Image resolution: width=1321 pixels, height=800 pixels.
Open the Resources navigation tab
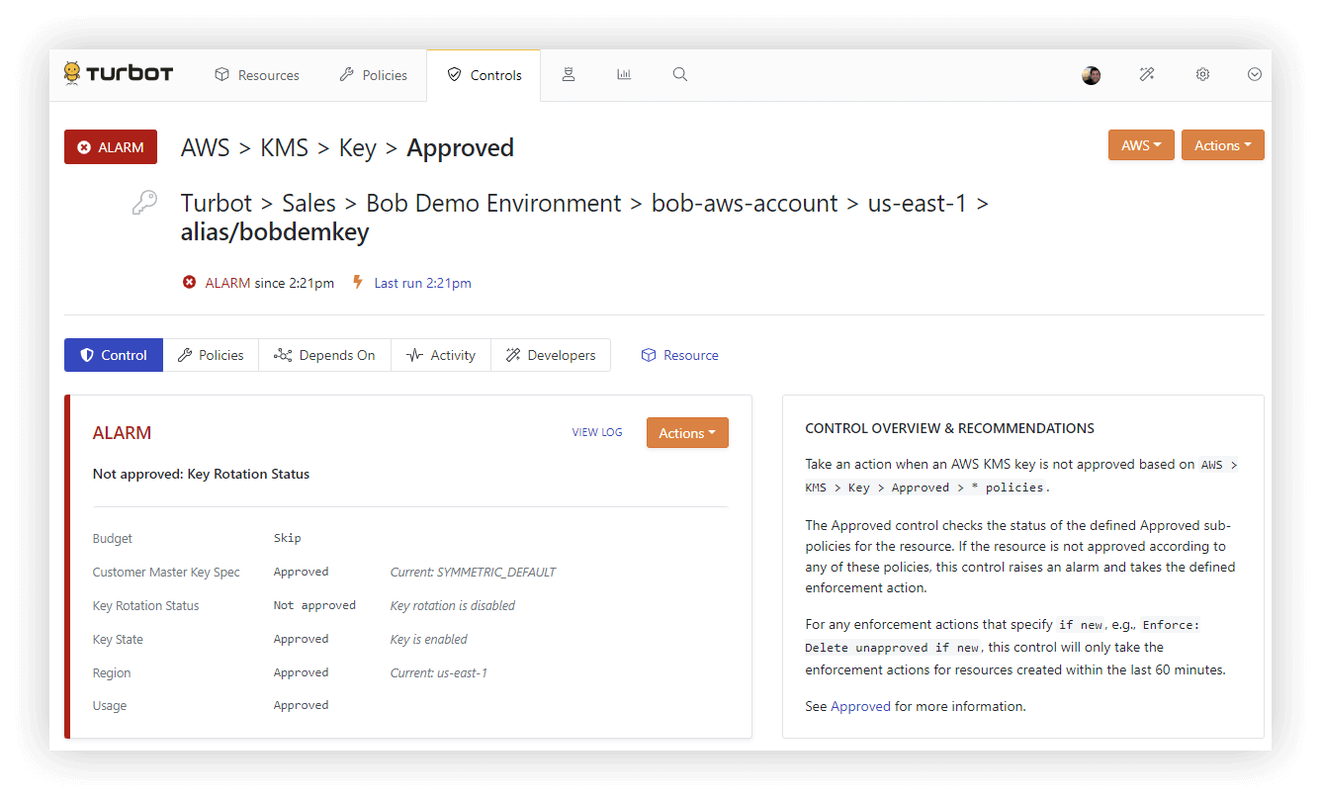[x=257, y=75]
